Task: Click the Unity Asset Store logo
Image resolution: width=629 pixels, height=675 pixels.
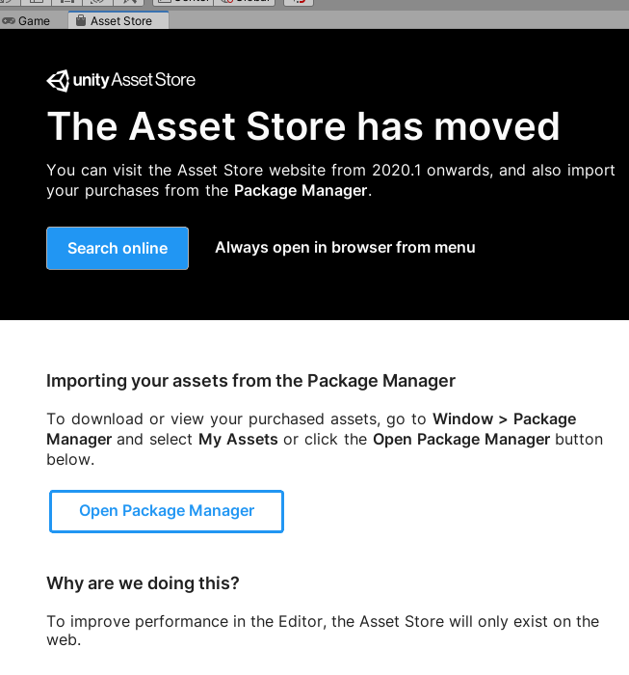Action: tap(121, 80)
